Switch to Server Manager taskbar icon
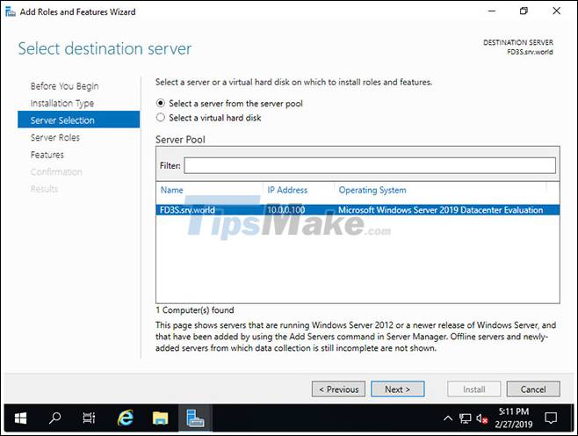 click(x=195, y=418)
